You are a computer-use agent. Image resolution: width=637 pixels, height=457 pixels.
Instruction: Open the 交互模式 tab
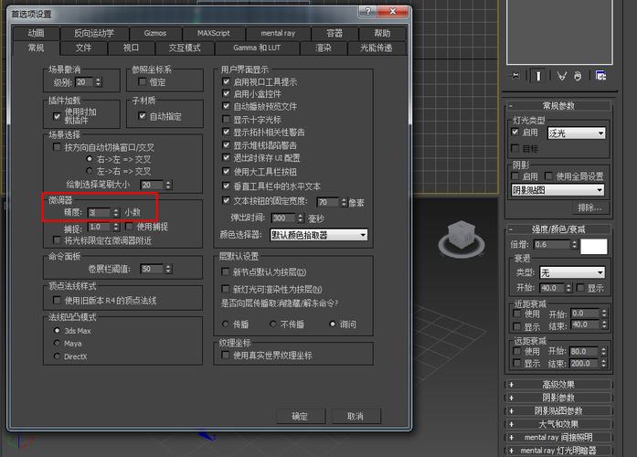[x=185, y=48]
